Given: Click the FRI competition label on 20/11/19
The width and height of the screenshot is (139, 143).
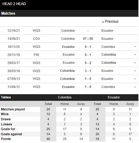Looking at the screenshot, I should (x=36, y=55).
